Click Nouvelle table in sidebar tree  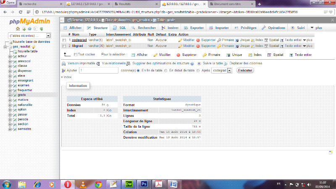(x=27, y=51)
